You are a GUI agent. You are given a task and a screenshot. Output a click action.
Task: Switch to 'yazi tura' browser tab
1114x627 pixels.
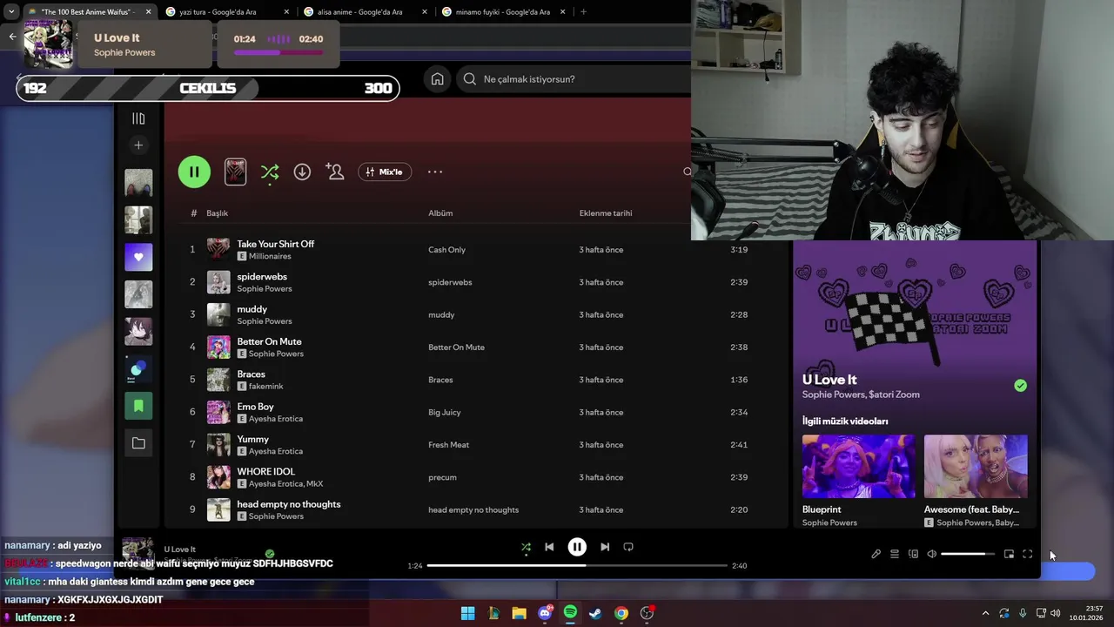click(227, 12)
